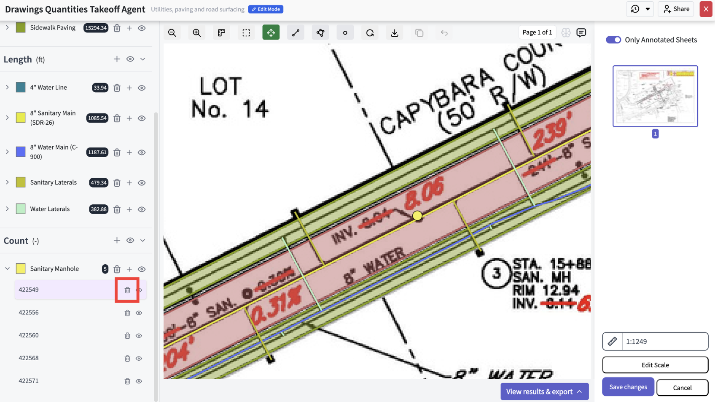Toggle the green pan/move tool
The width and height of the screenshot is (715, 402).
point(271,33)
